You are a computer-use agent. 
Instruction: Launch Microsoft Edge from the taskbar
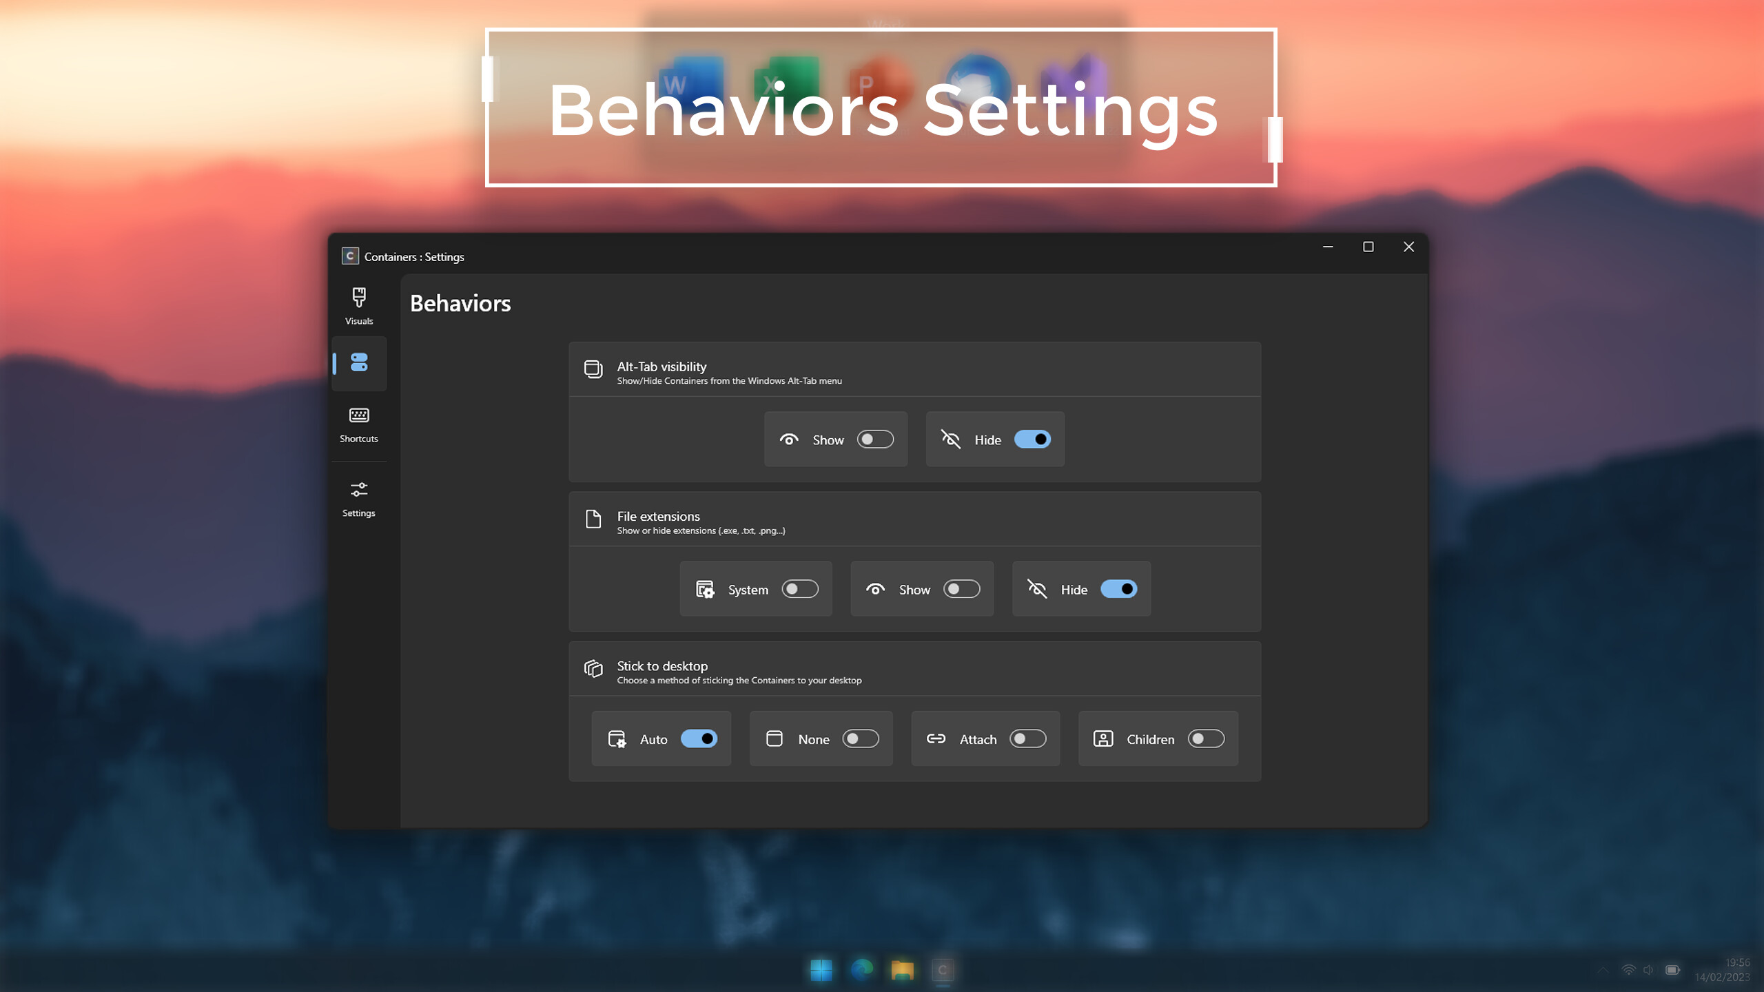(861, 969)
